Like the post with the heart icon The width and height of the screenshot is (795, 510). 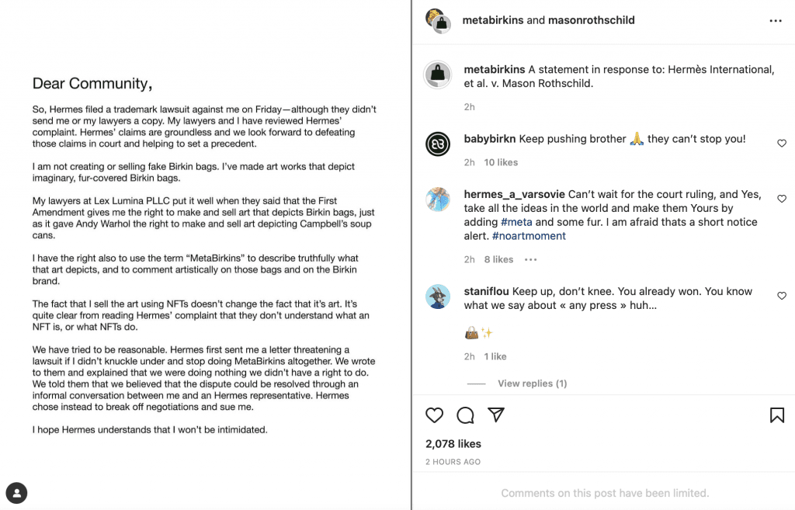coord(435,415)
